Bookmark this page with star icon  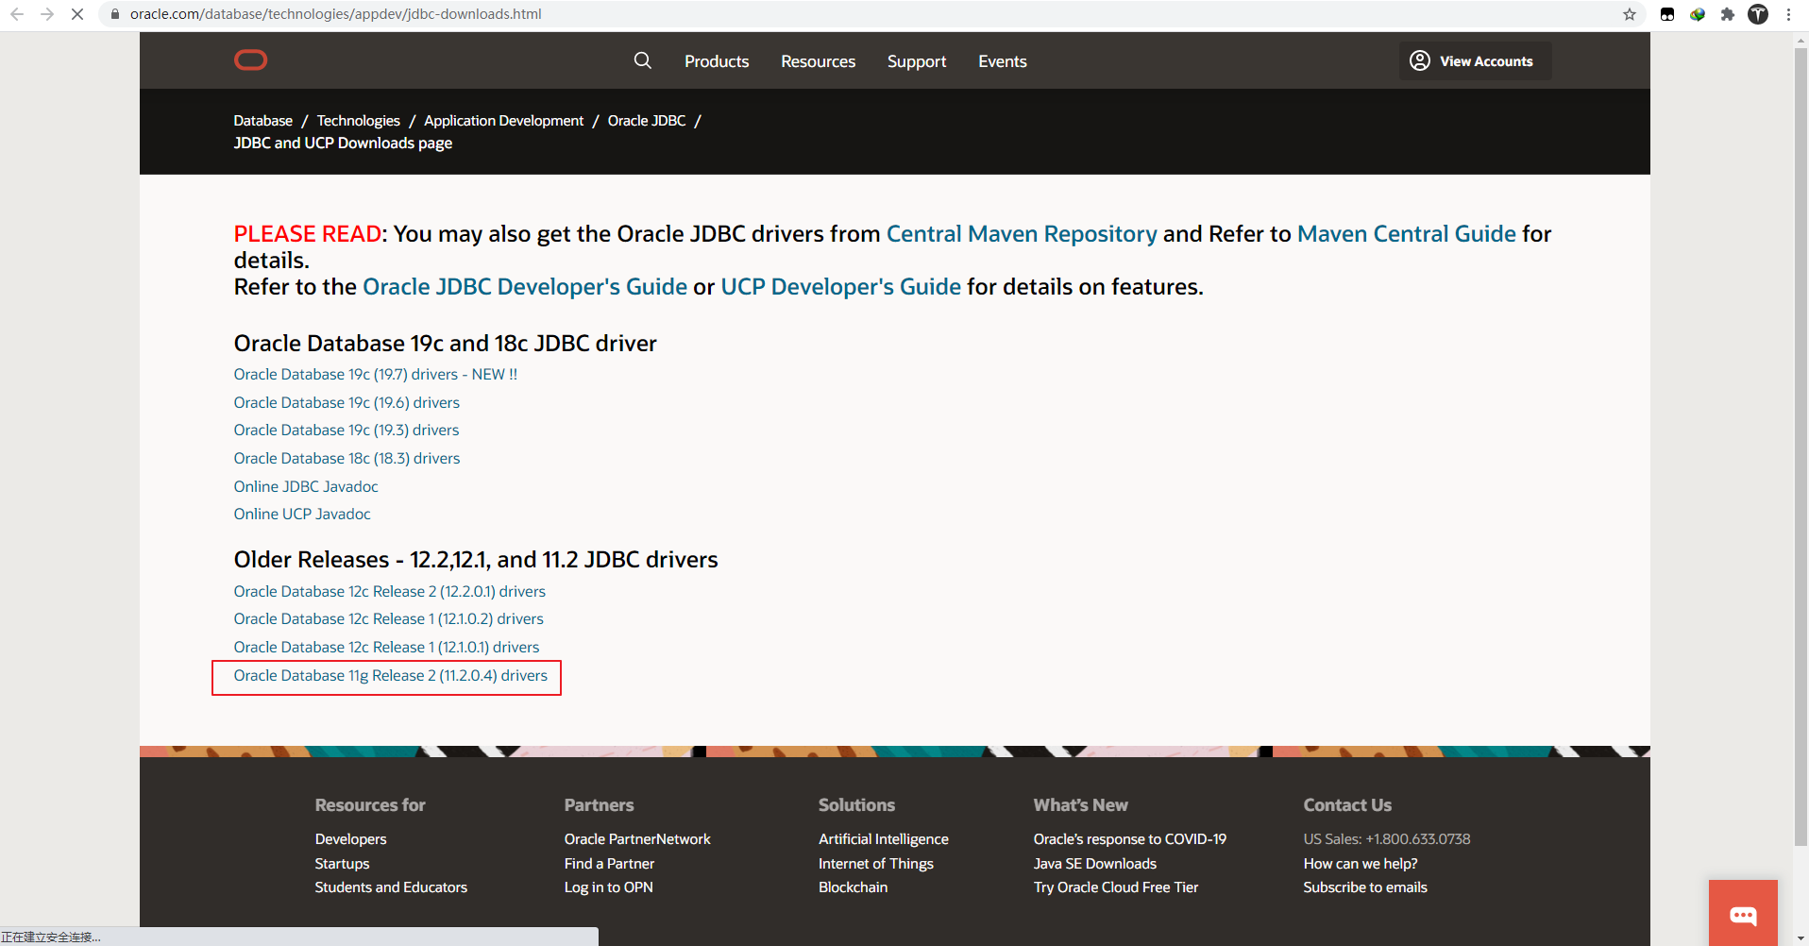[x=1630, y=14]
